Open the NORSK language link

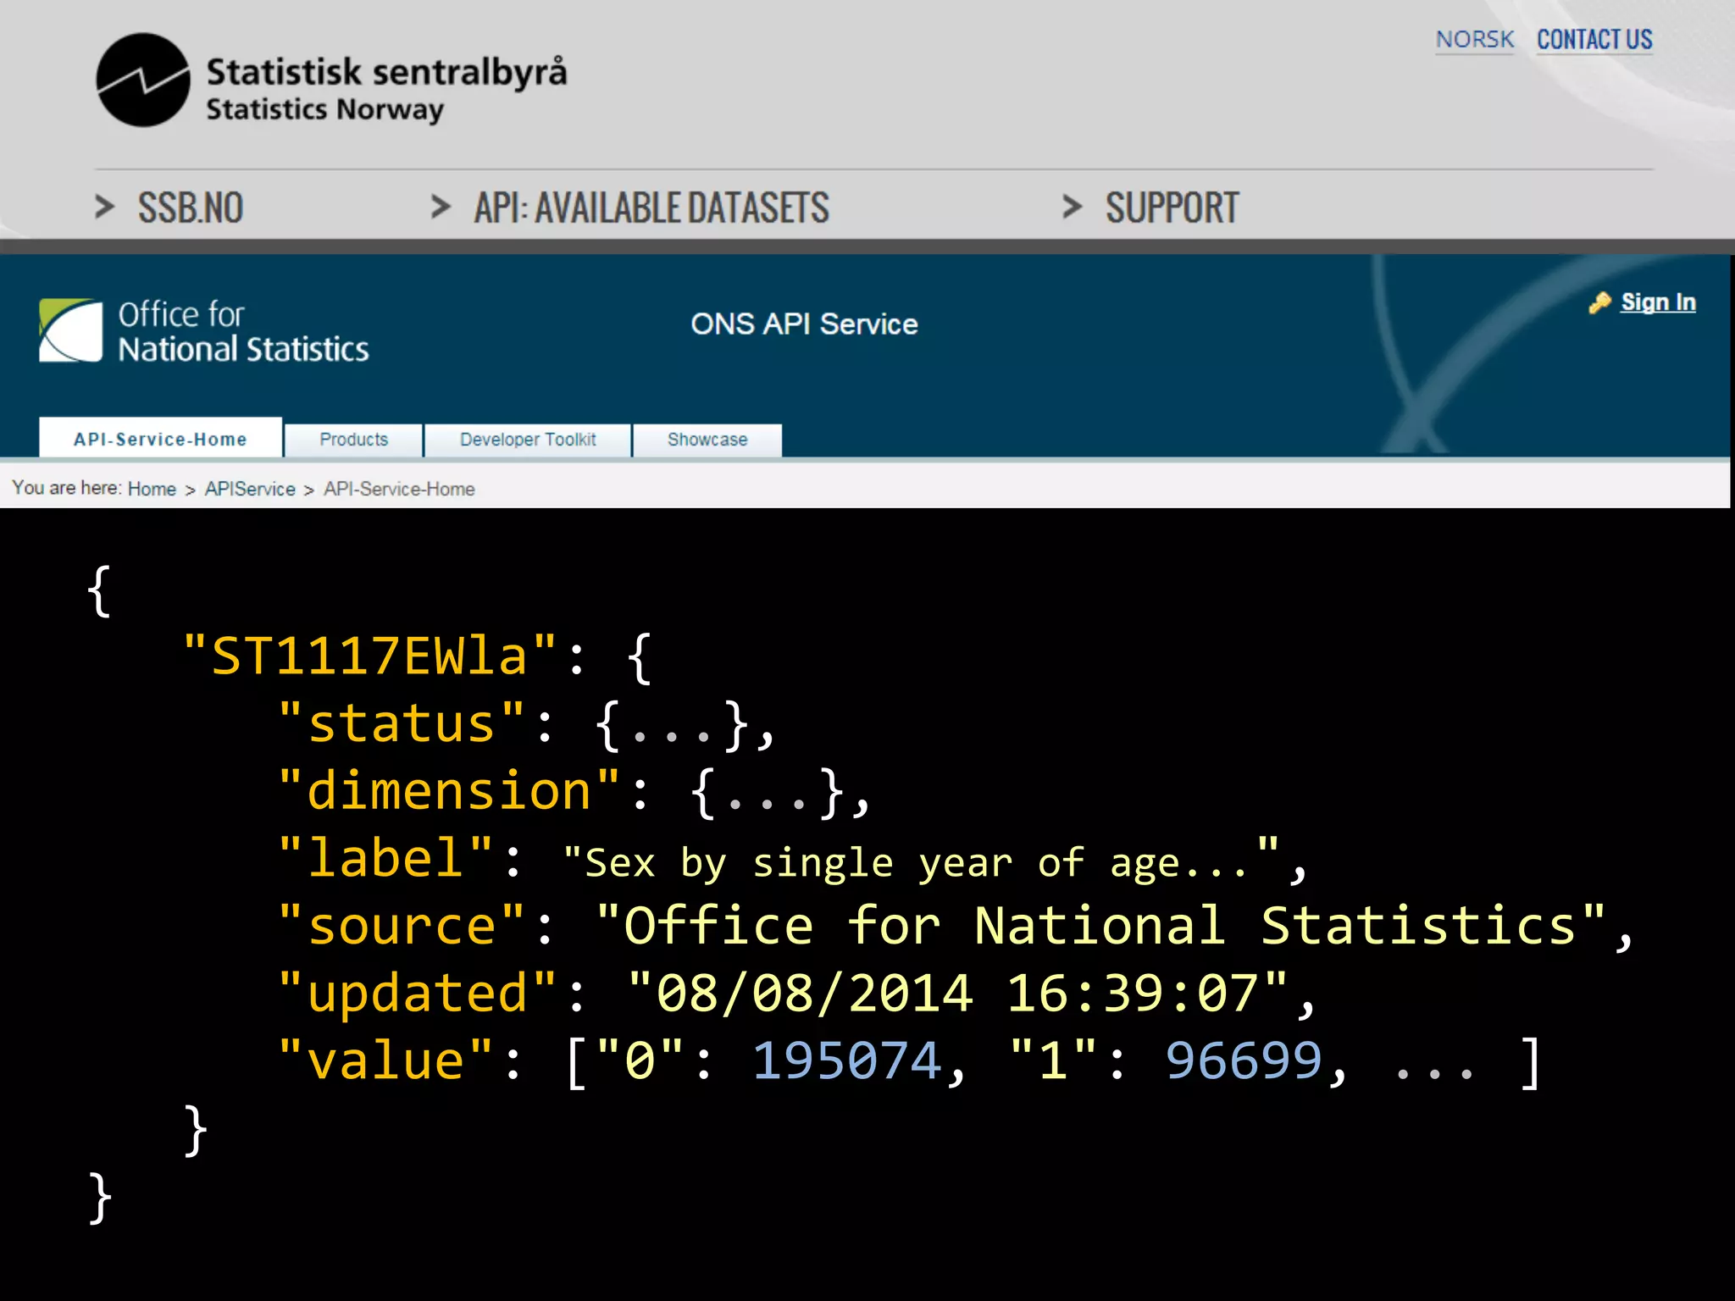(1474, 40)
